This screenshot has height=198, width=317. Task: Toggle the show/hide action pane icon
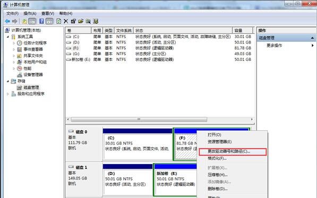(x=49, y=21)
